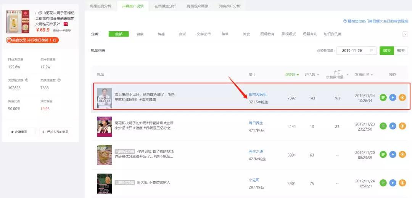
Task: Open the 都市大医生 broadcaster link
Action: pyautogui.click(x=257, y=94)
